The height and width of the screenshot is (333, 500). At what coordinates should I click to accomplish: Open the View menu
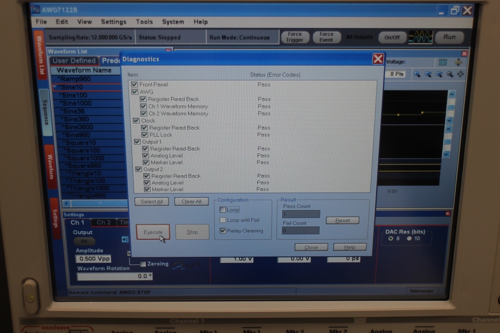85,22
